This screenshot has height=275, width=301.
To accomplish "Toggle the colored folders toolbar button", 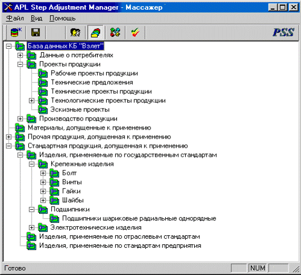I will coord(95,32).
